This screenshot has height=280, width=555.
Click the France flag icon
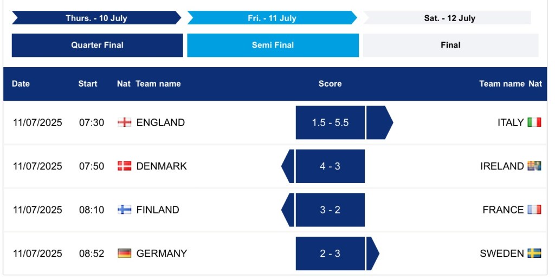534,210
